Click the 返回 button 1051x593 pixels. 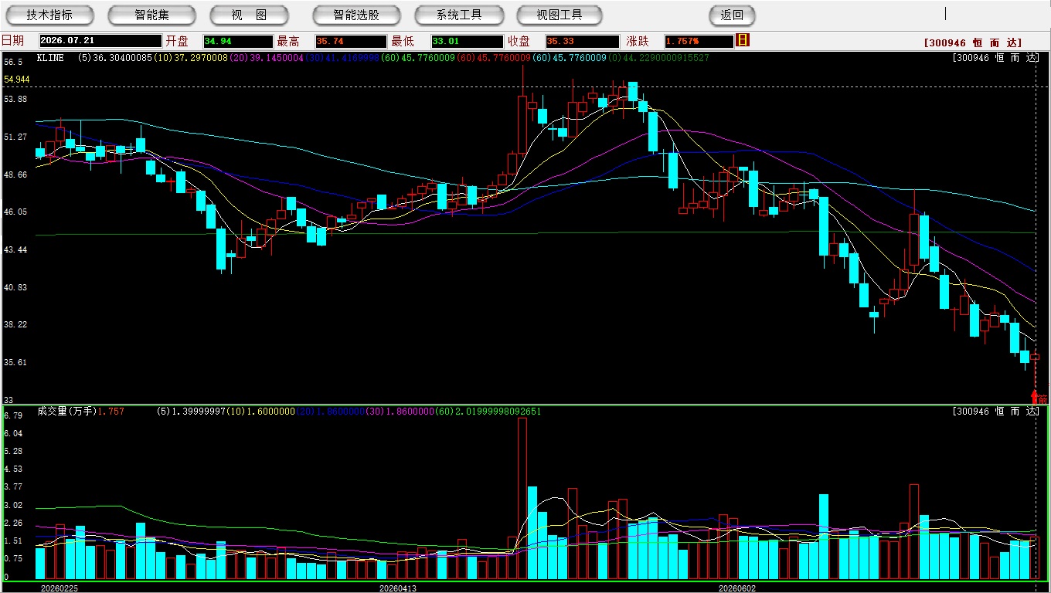tap(732, 15)
